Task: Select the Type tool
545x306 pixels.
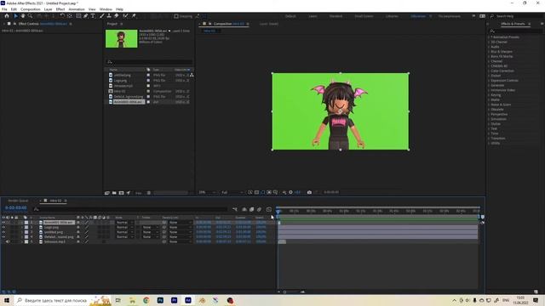Action: click(x=93, y=16)
